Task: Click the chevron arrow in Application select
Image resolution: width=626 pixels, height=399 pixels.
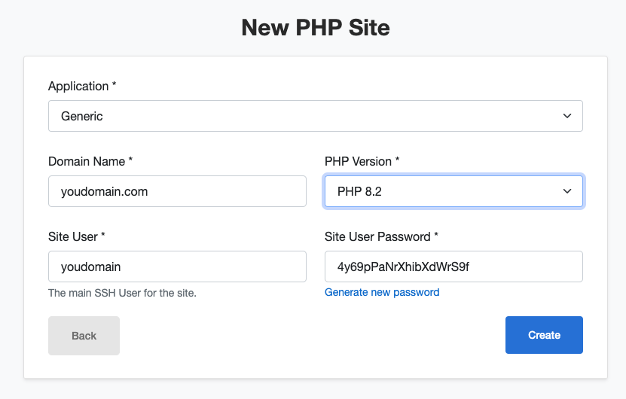Action: pos(567,116)
